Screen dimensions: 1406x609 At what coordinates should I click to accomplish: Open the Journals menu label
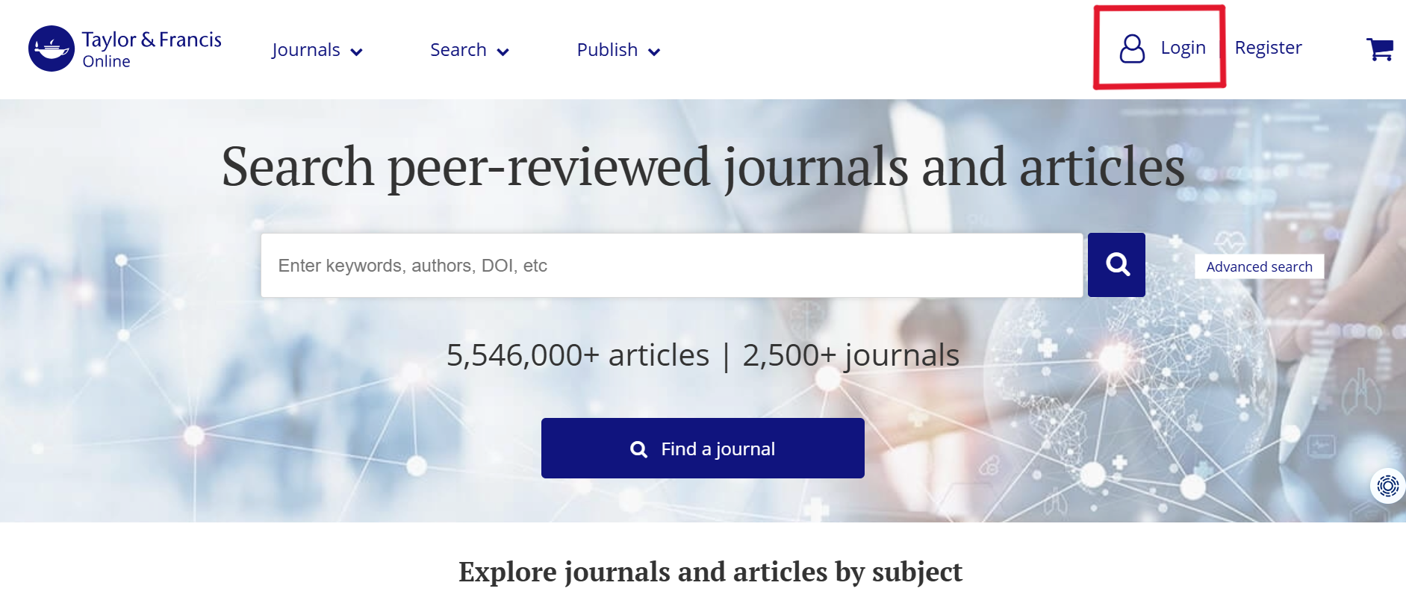point(306,50)
